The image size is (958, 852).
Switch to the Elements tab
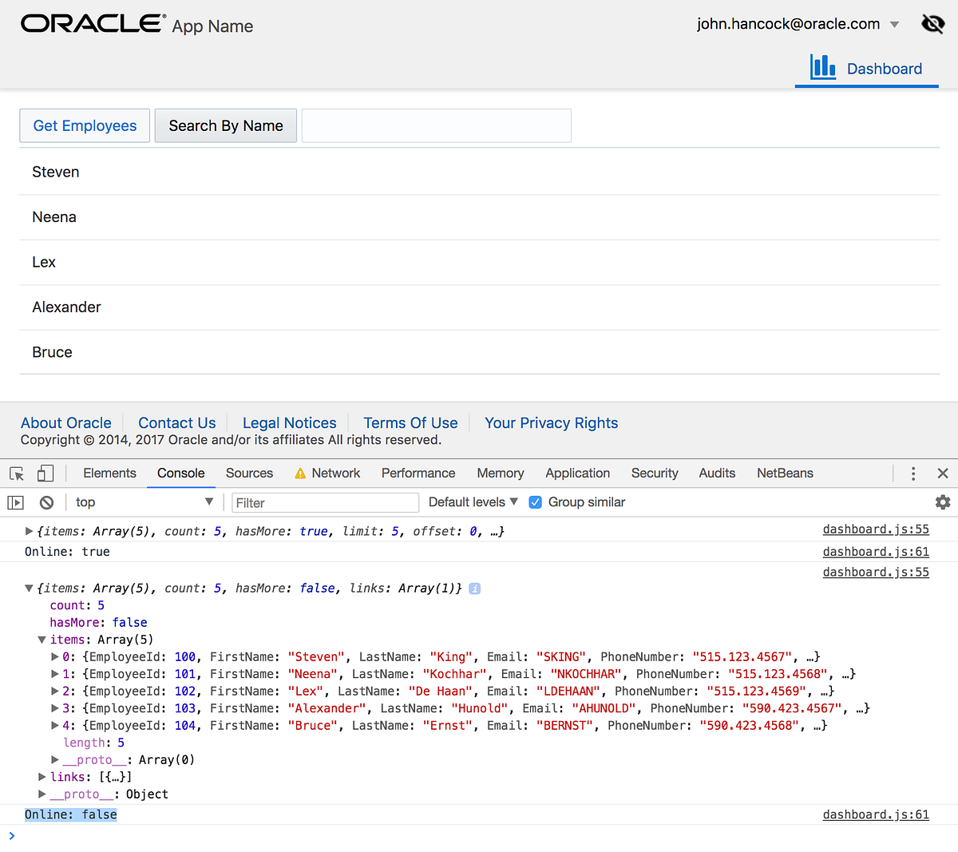(x=109, y=473)
